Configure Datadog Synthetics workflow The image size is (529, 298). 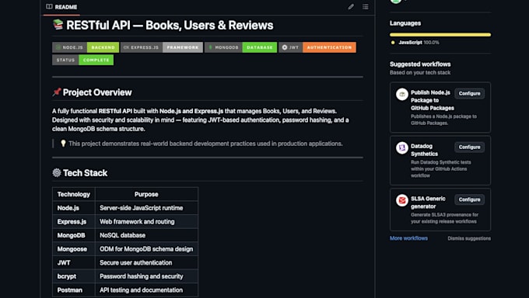point(469,147)
